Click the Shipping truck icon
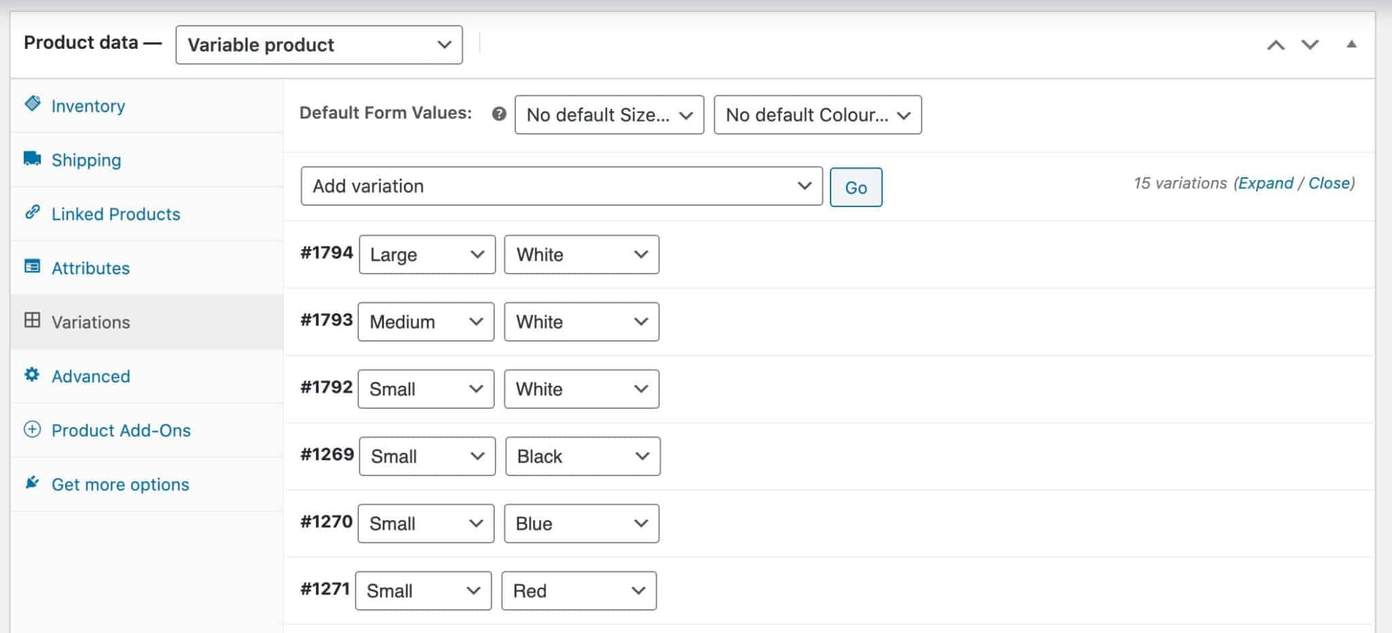Screen dimensions: 1392x633 click(x=32, y=159)
